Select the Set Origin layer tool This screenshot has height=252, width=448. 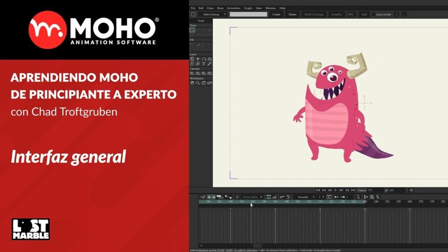click(192, 59)
